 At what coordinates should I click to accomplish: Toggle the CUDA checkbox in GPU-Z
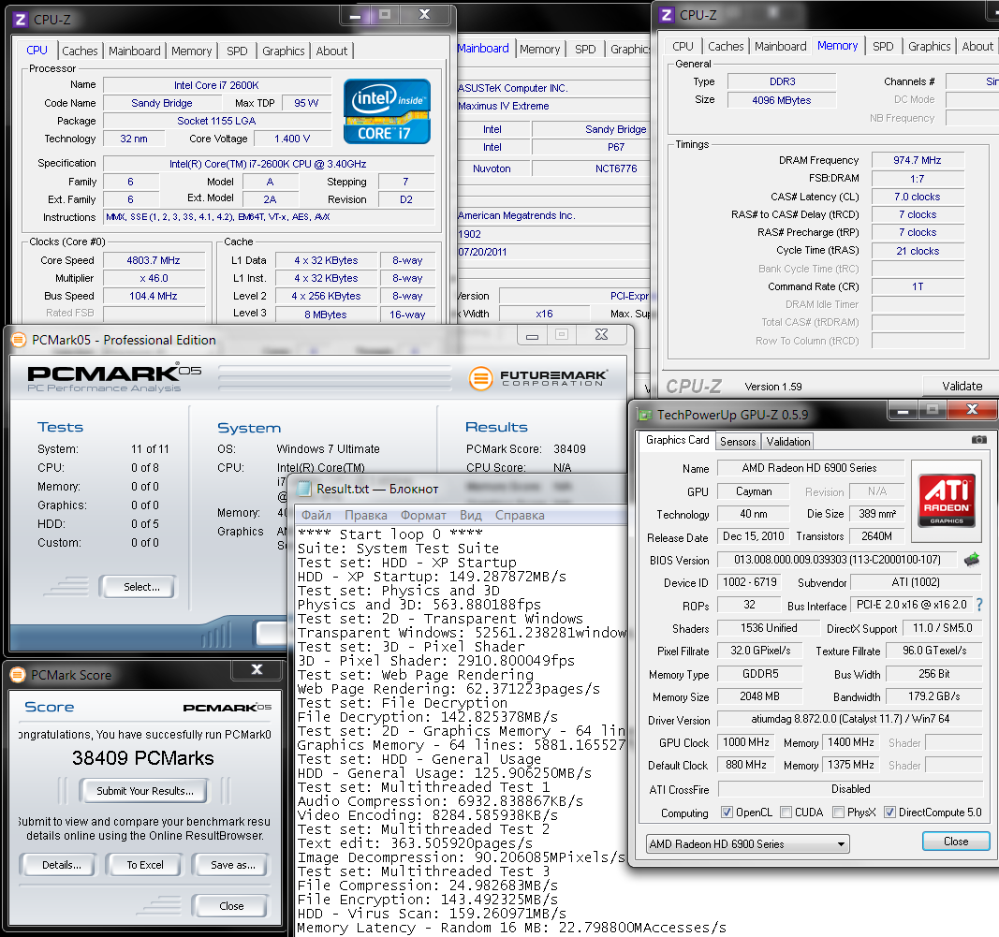tap(786, 813)
